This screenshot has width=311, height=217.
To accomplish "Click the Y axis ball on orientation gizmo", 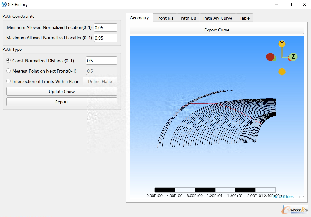I will tap(282, 44).
